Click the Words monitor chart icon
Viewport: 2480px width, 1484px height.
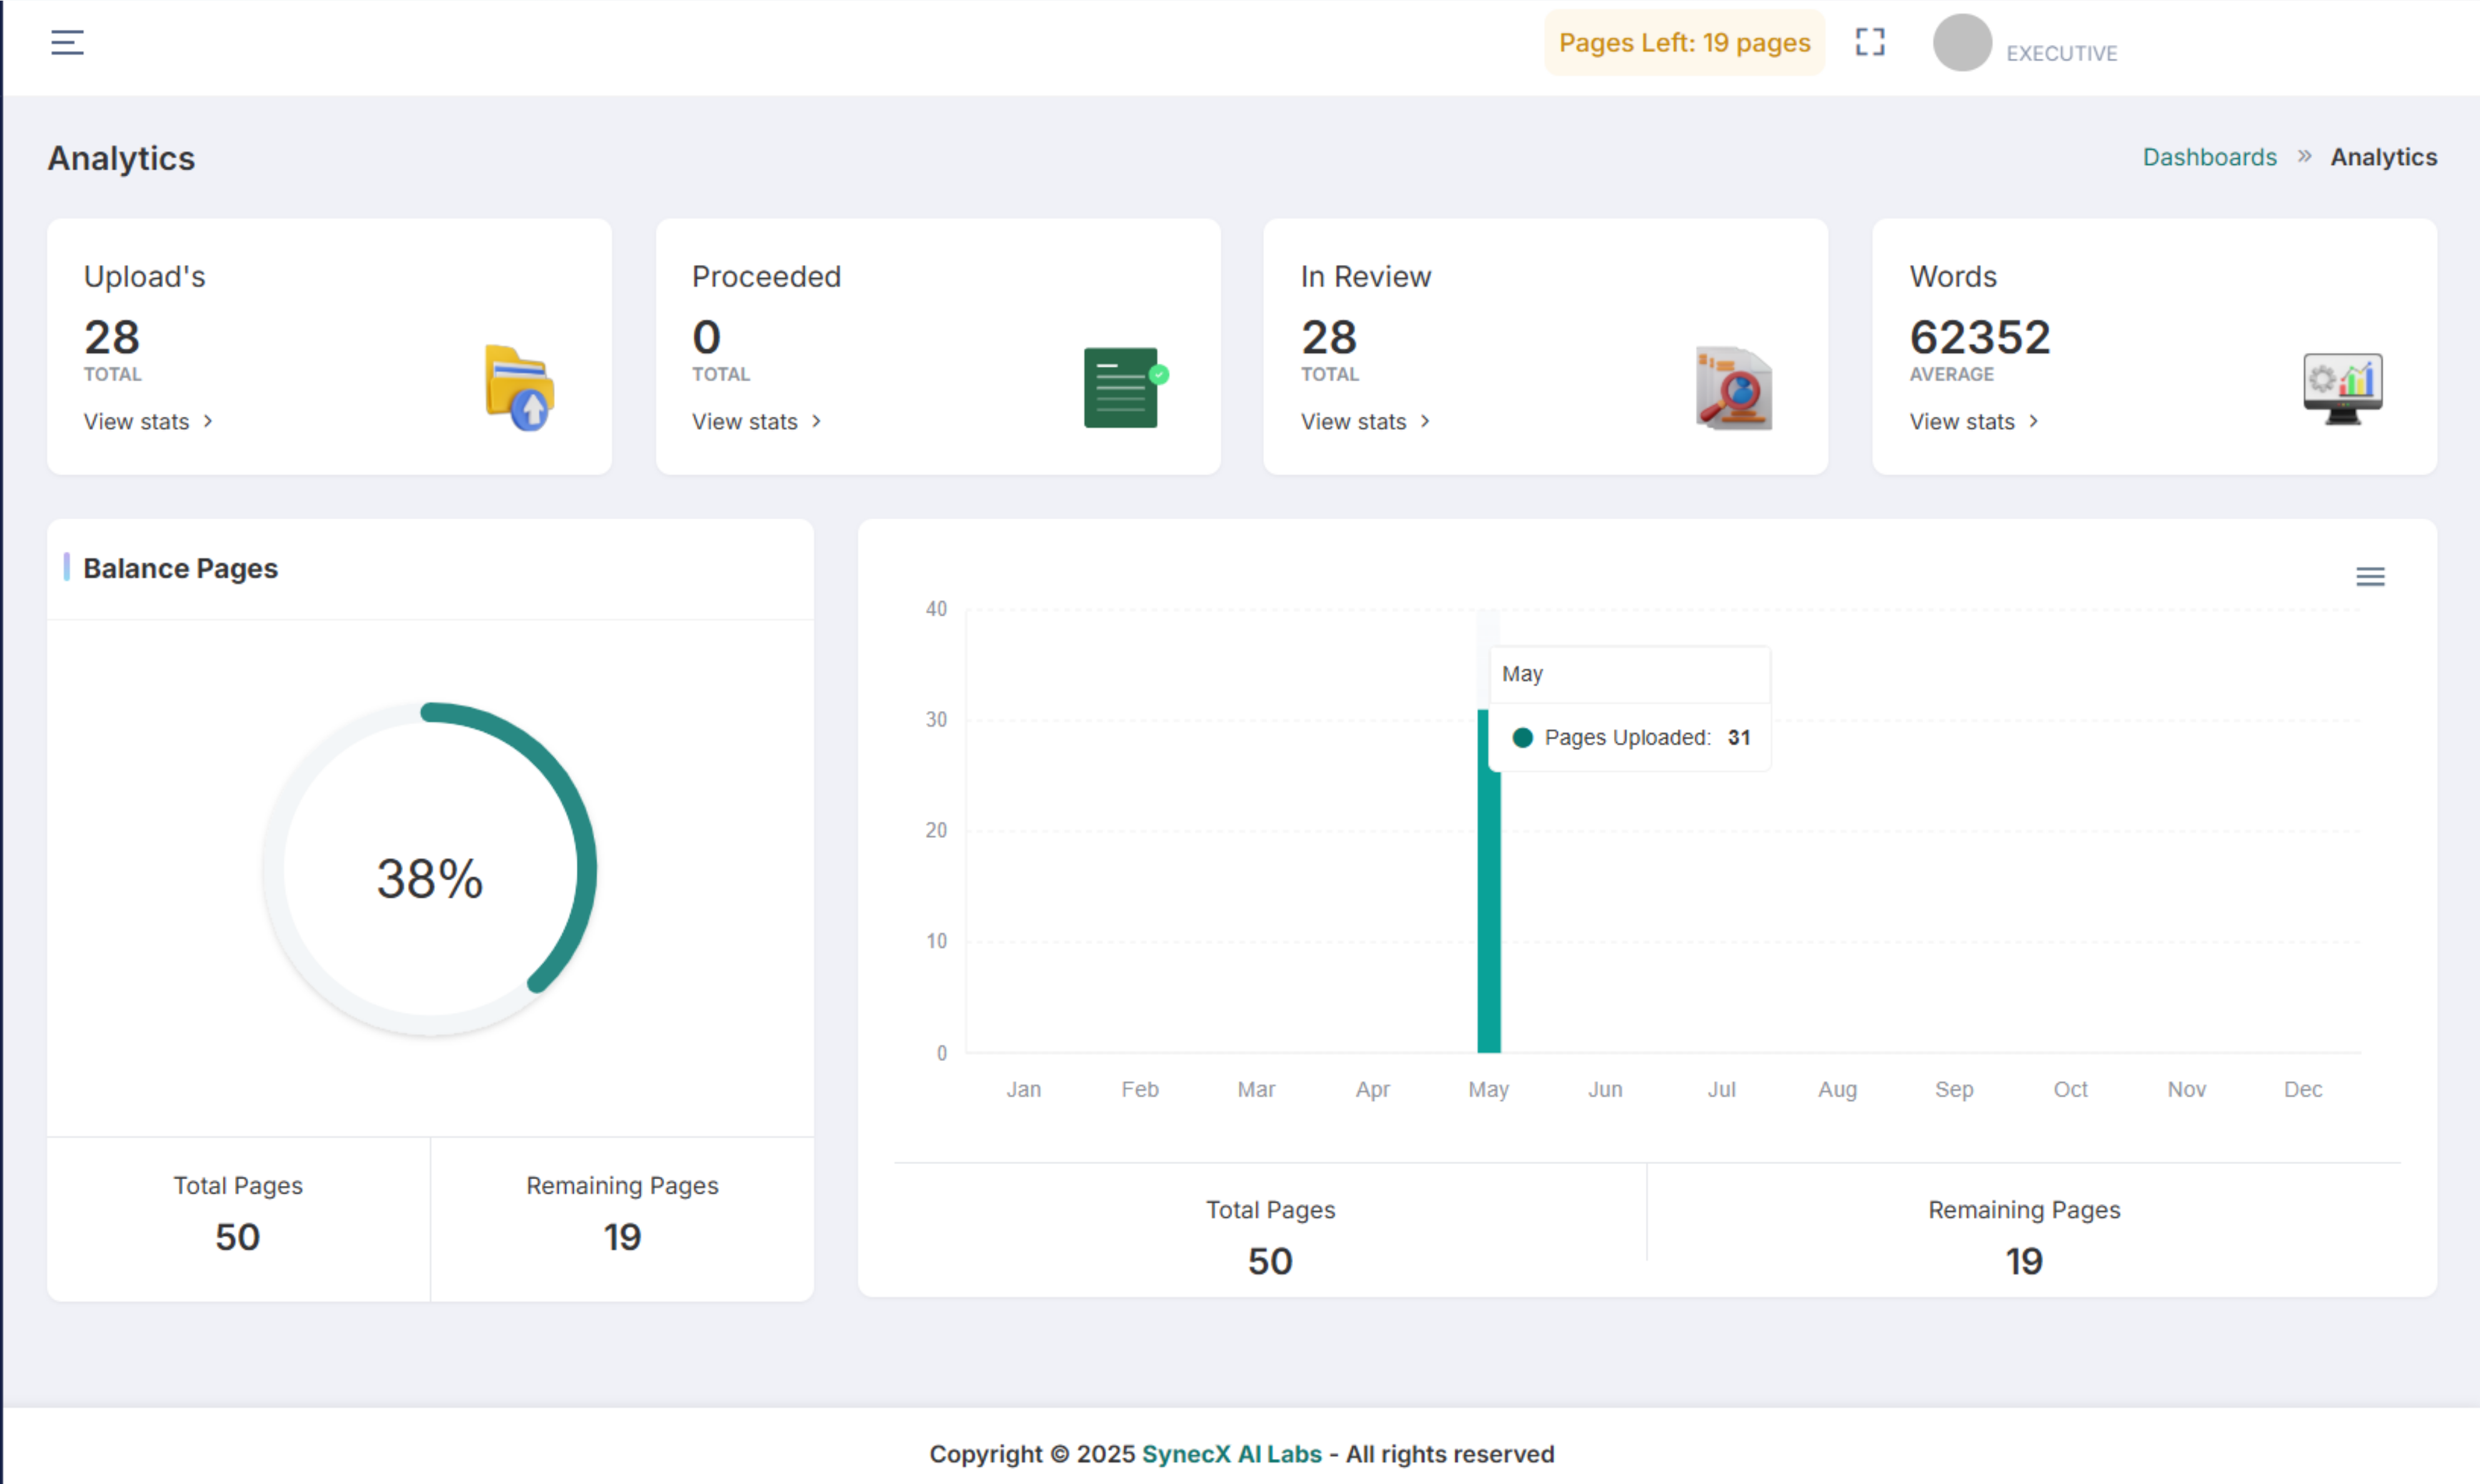click(x=2342, y=388)
